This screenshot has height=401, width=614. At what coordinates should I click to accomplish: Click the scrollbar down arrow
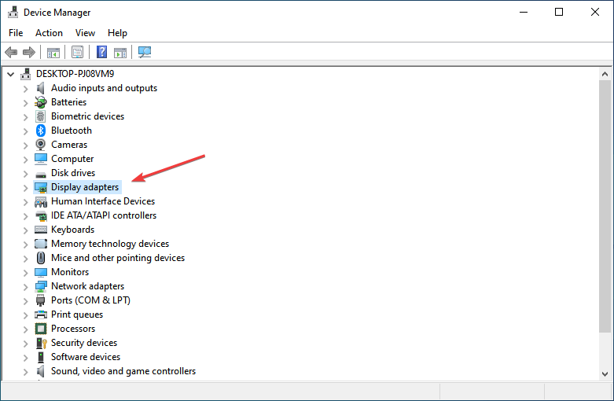(x=605, y=374)
